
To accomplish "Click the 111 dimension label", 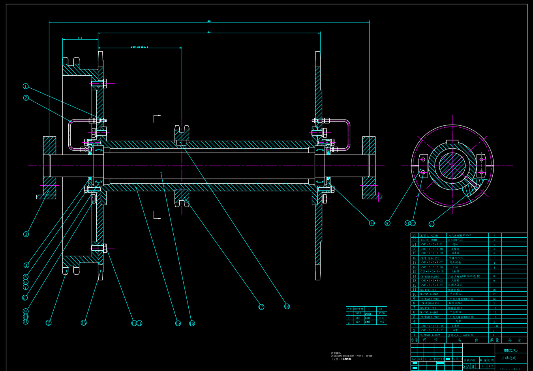I will pyautogui.click(x=80, y=38).
